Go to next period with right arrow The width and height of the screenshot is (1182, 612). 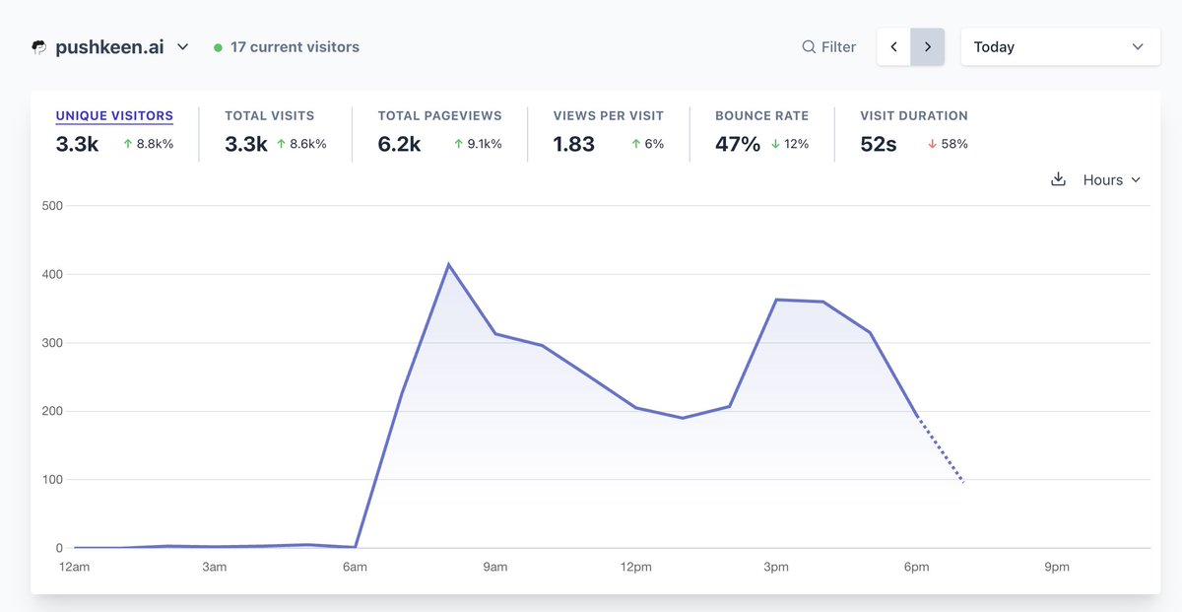click(928, 46)
